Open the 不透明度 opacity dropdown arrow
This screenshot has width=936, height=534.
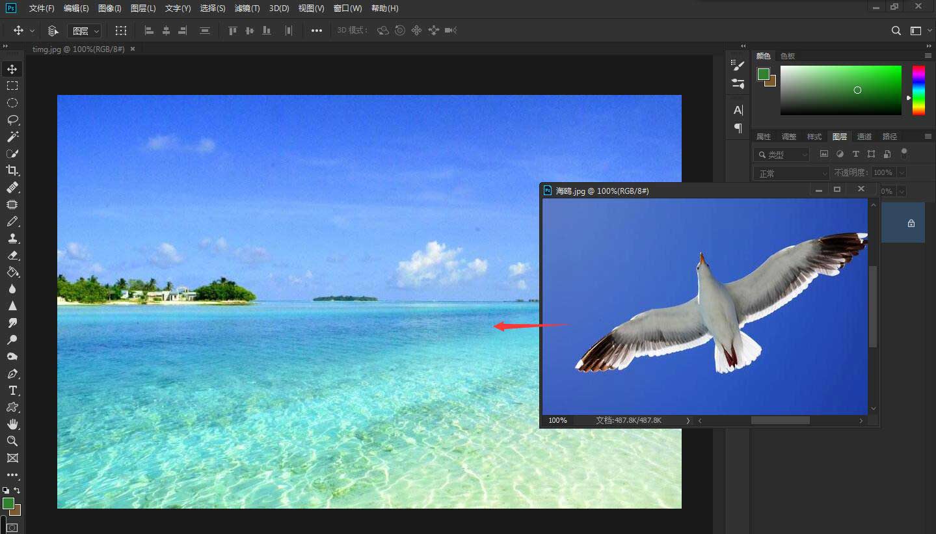(901, 173)
